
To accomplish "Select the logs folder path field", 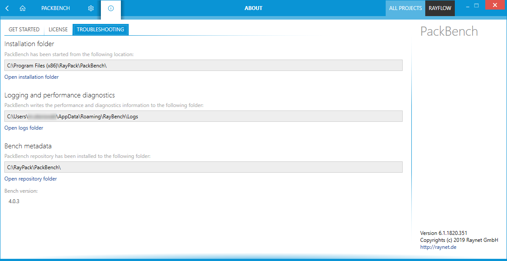I will click(x=203, y=116).
